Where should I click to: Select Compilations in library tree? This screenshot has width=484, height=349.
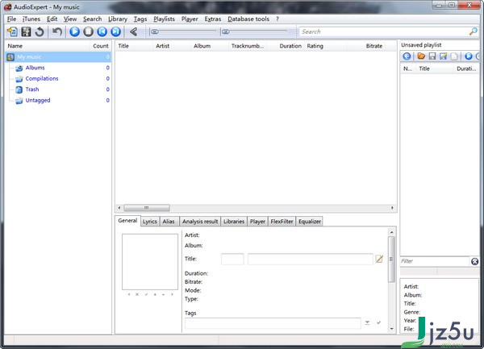(x=42, y=79)
